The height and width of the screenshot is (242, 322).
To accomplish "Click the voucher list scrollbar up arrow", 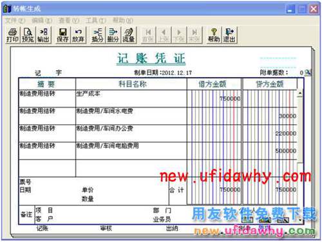I will click(300, 93).
